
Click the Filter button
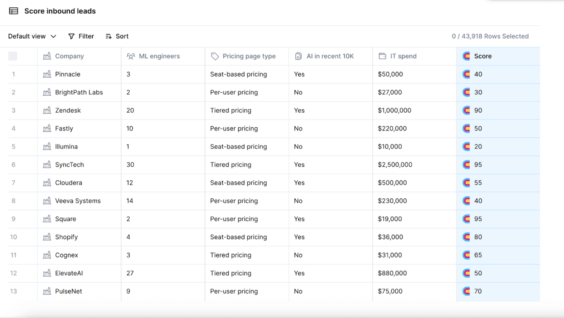click(x=81, y=36)
